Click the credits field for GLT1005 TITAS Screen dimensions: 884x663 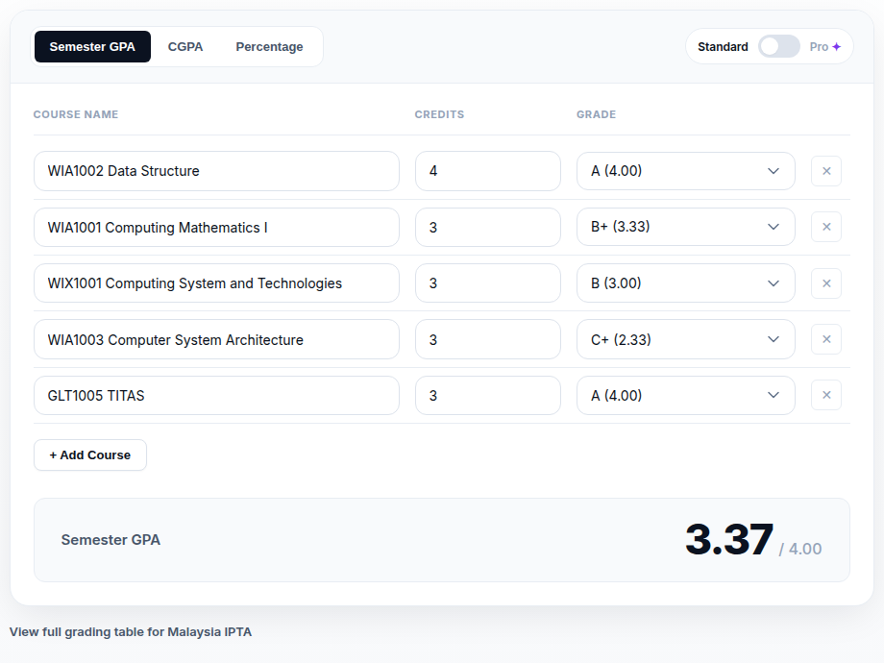(x=488, y=395)
